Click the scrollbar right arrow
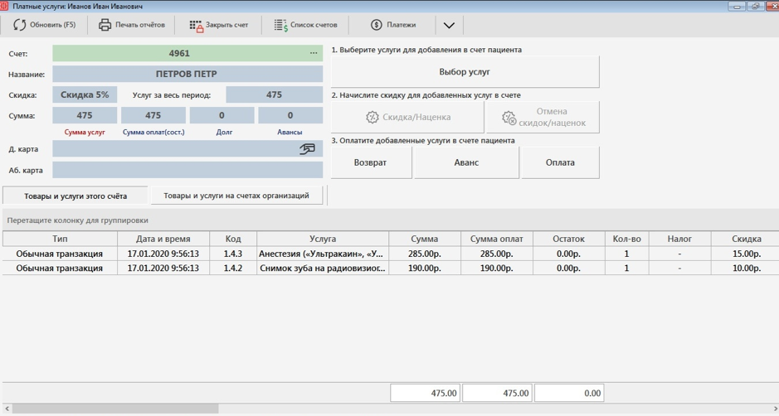Screen dimensions: 779x416 [775, 409]
